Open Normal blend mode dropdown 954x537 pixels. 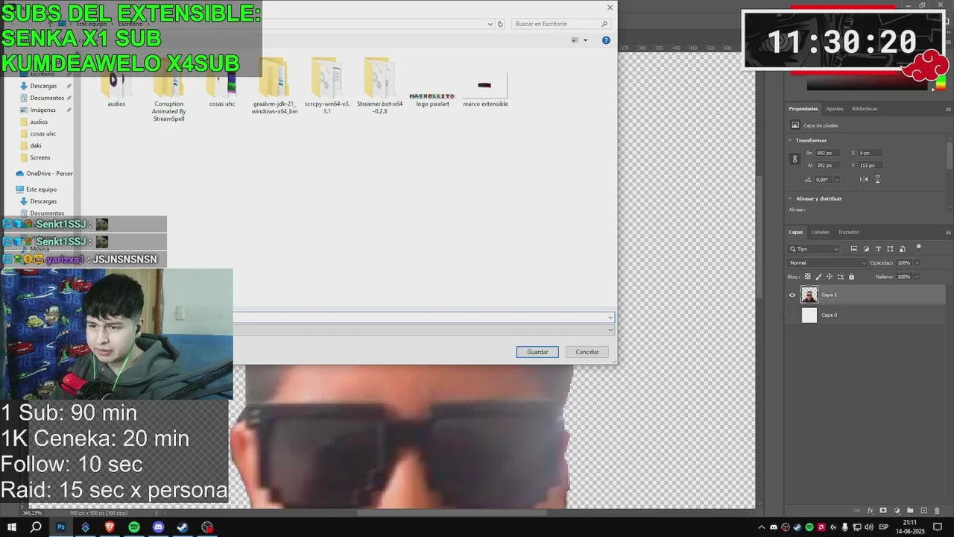[828, 263]
